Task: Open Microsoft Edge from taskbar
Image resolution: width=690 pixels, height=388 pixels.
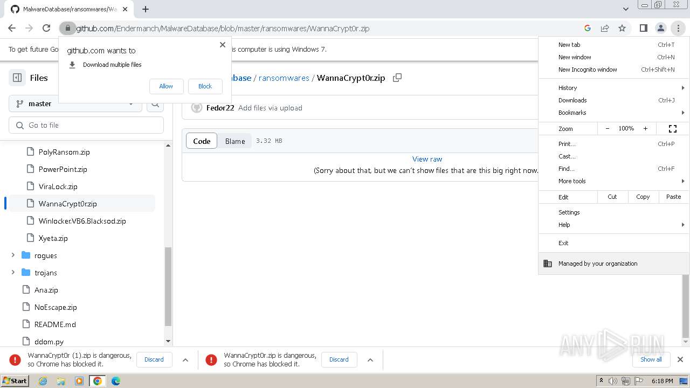Action: pyautogui.click(x=116, y=381)
